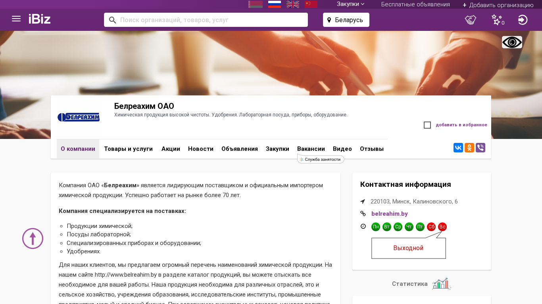The image size is (542, 304).
Task: Open favorites stars icon
Action: click(497, 19)
